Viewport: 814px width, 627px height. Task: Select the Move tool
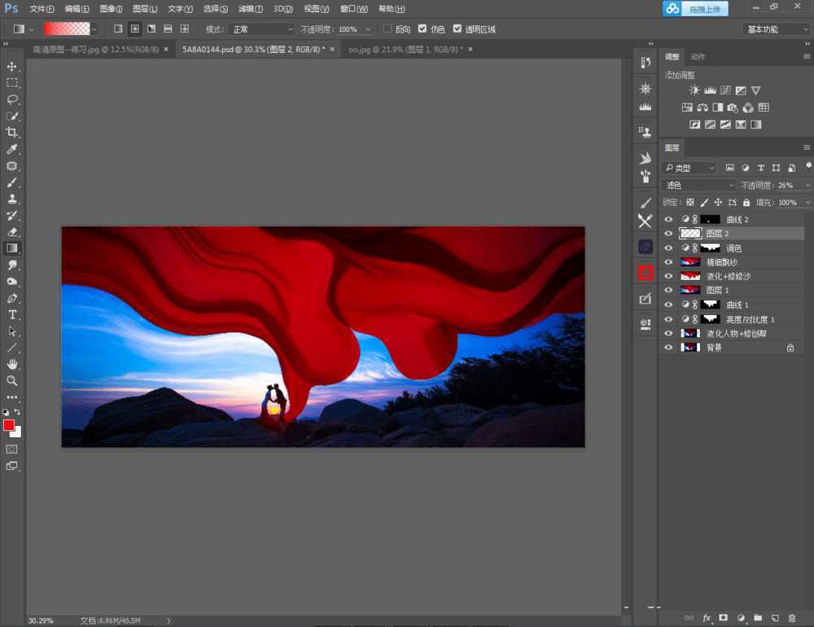click(12, 66)
